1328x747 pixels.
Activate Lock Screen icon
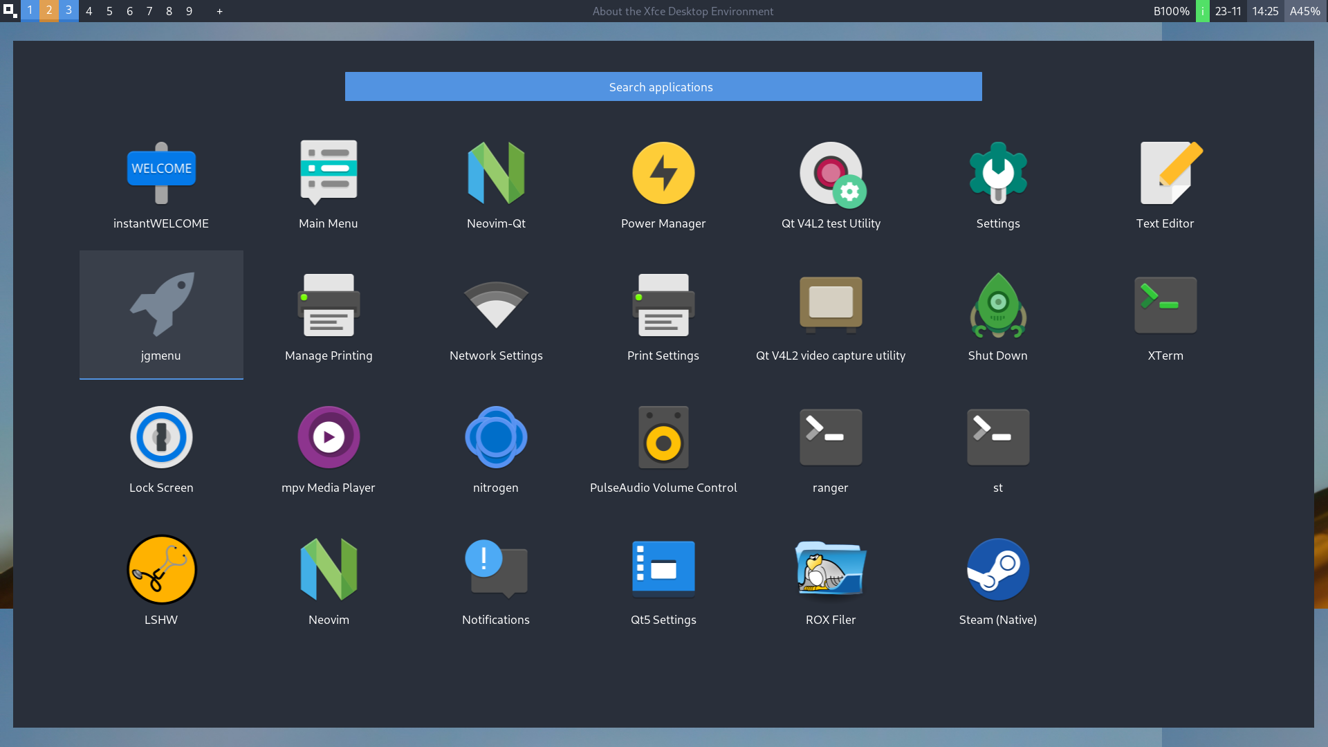click(161, 437)
